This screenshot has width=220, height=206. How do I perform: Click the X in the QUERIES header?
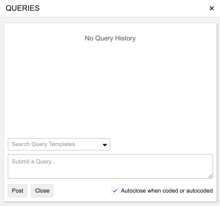pos(212,8)
